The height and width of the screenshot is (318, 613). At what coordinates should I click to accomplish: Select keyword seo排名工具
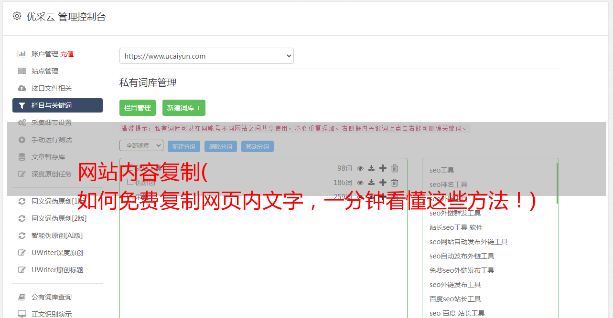click(x=449, y=185)
